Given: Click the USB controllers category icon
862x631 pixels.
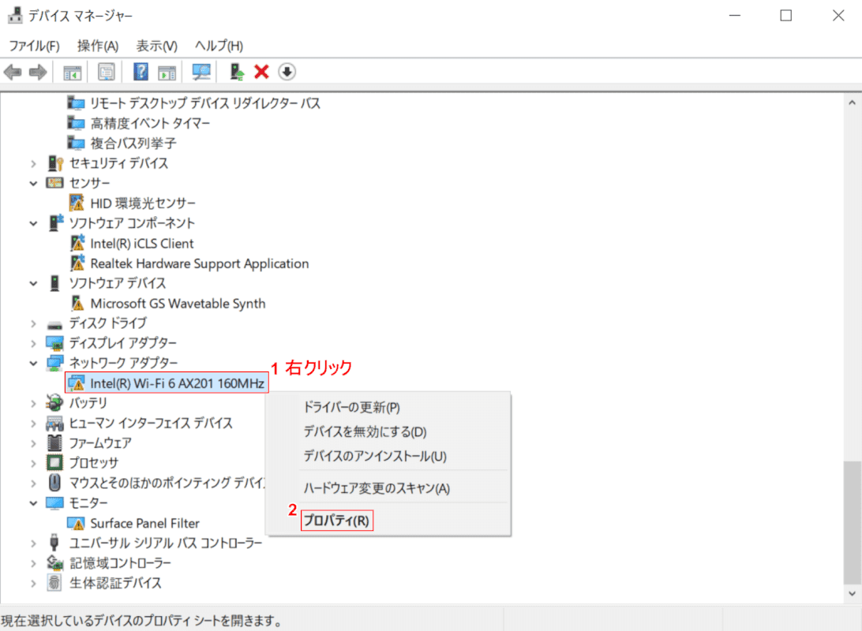Looking at the screenshot, I should pos(54,543).
